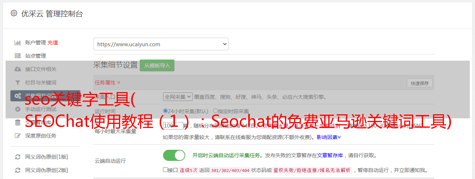The height and width of the screenshot is (179, 475).
Task: Click the hourly max count input field
Action: point(172,126)
